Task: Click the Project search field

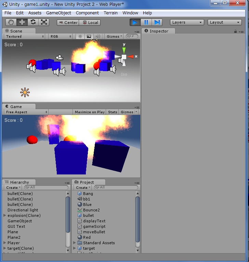Action: point(116,187)
